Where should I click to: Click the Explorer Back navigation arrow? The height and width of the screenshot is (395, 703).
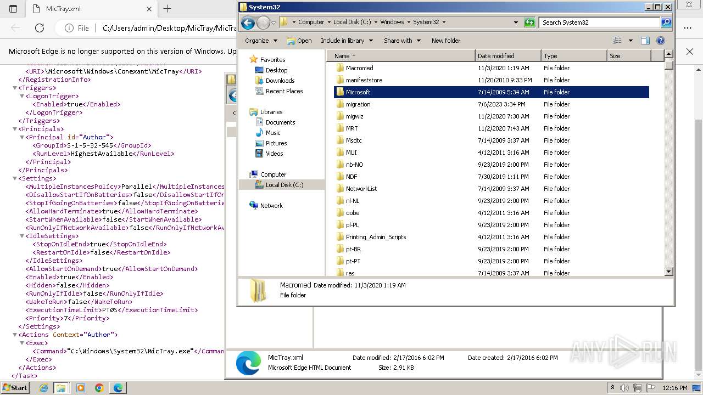248,22
